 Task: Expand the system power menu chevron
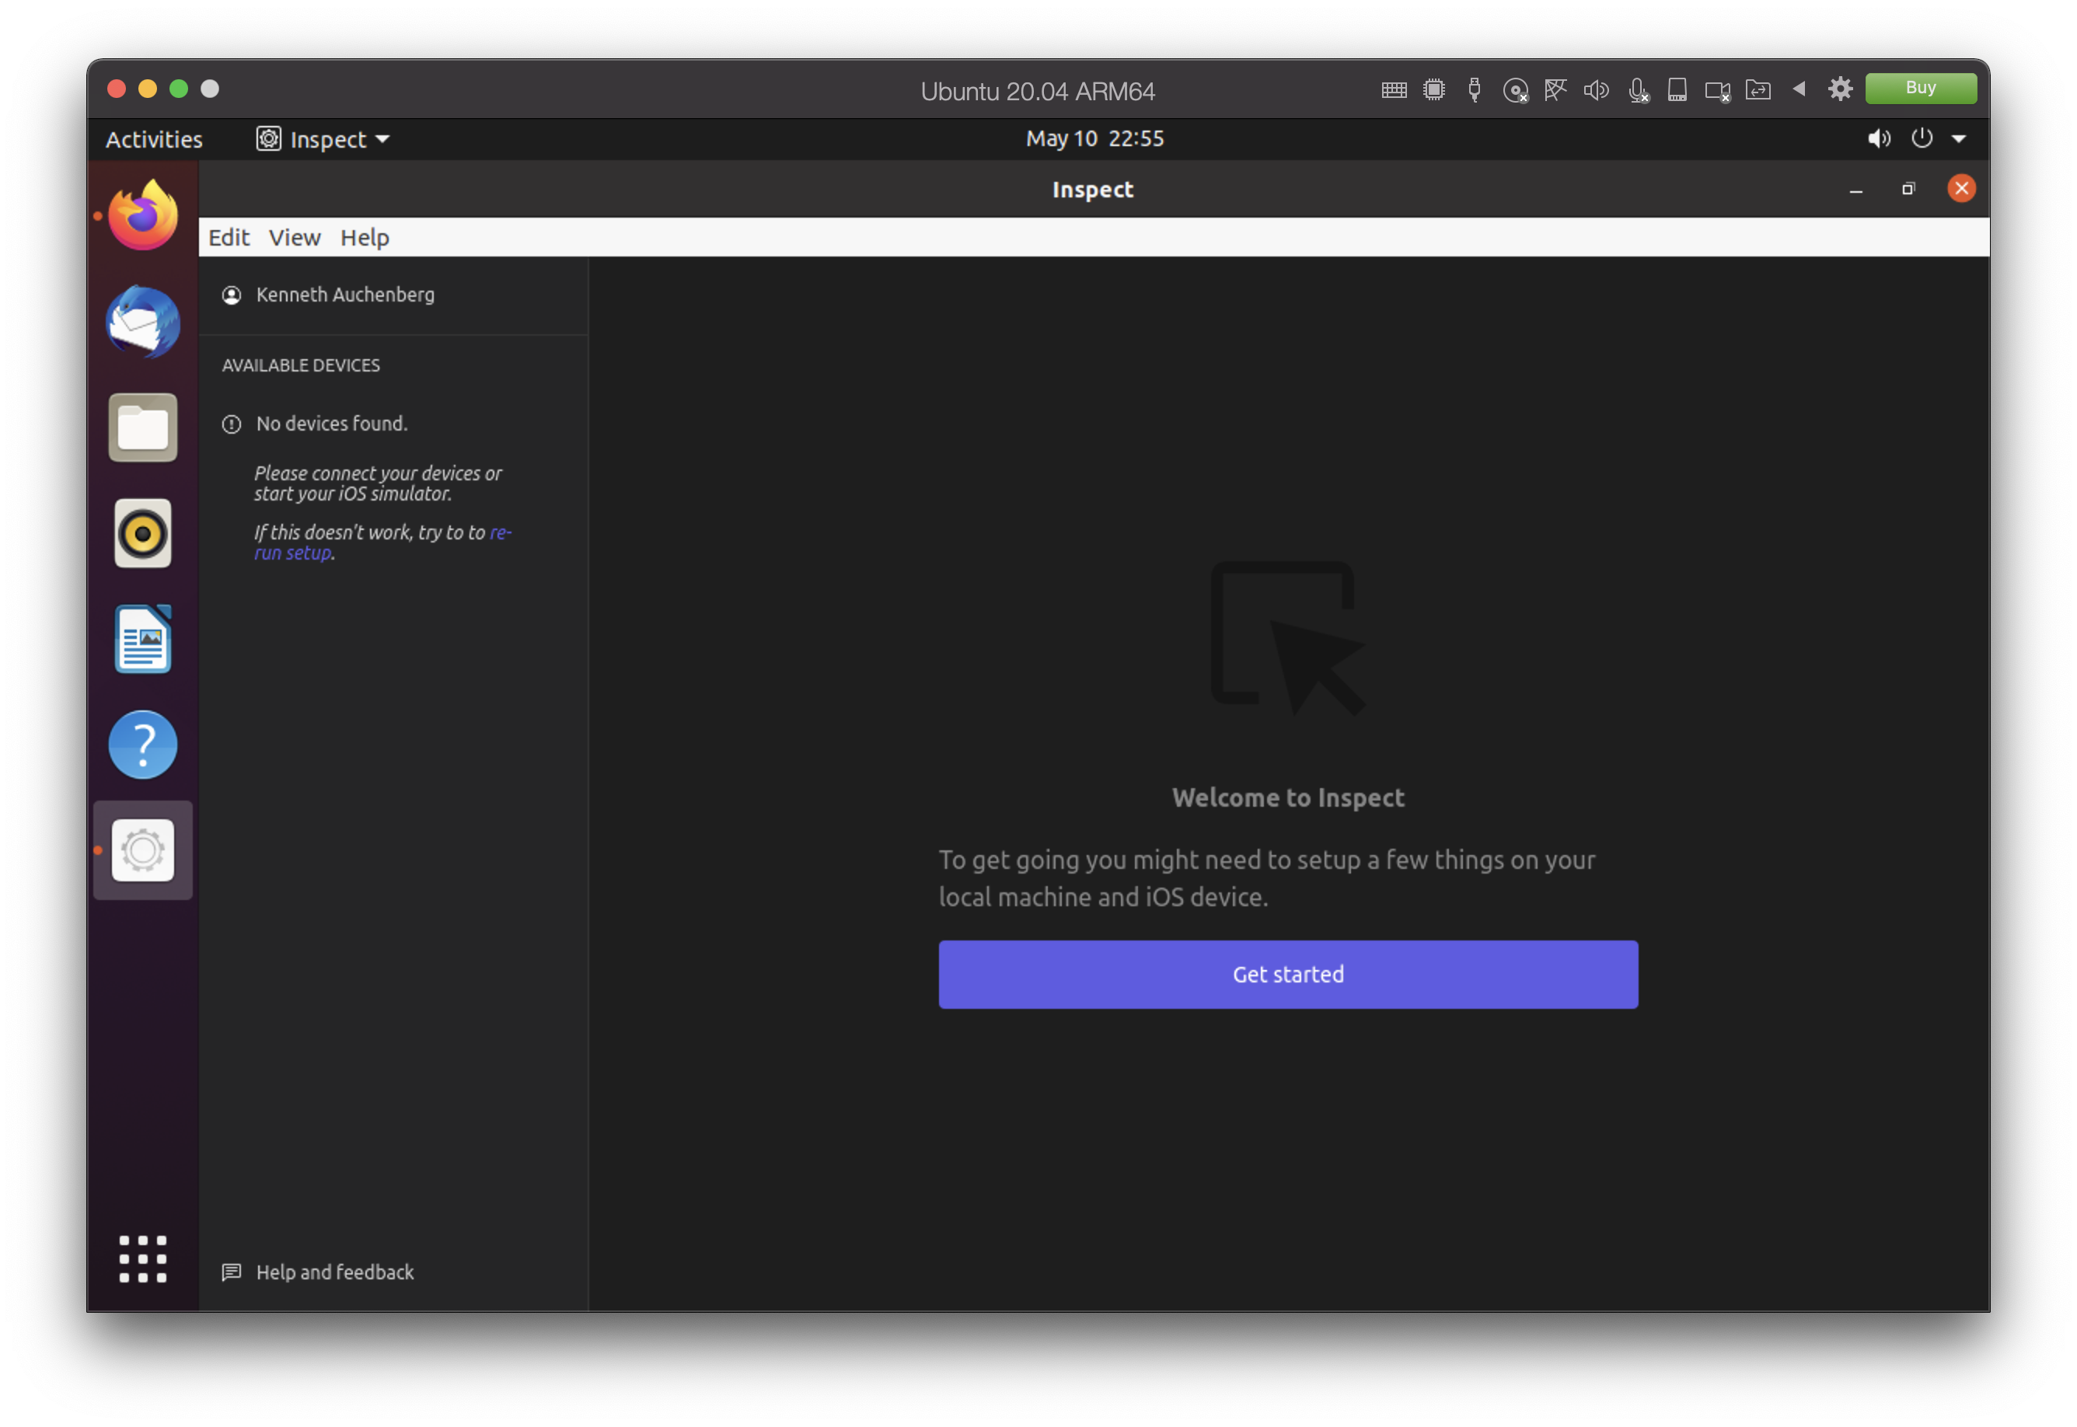click(1960, 138)
